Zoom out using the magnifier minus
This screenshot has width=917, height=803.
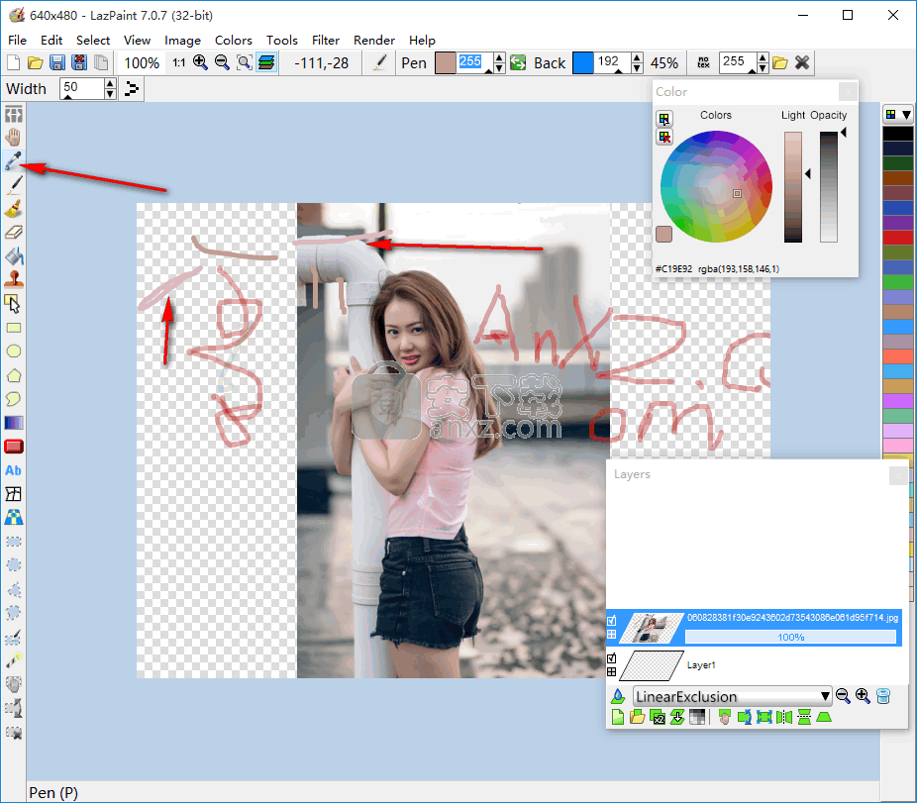click(x=222, y=62)
